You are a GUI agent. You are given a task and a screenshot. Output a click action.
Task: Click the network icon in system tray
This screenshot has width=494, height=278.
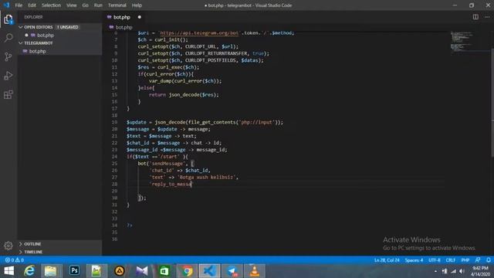[x=453, y=271]
